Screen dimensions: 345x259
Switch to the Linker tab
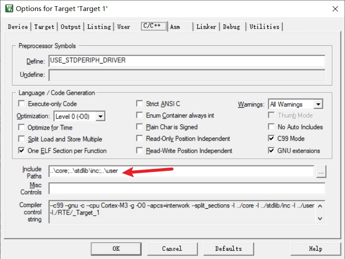pos(206,27)
